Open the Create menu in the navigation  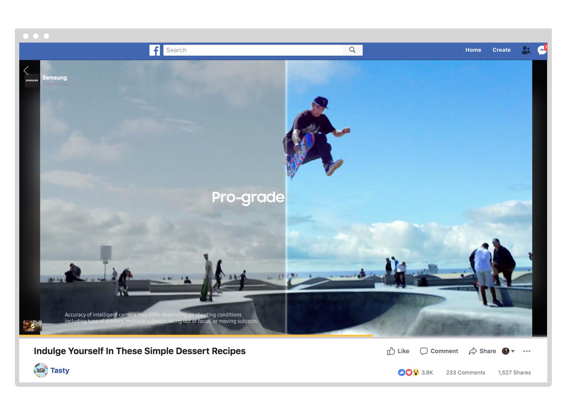click(x=501, y=50)
